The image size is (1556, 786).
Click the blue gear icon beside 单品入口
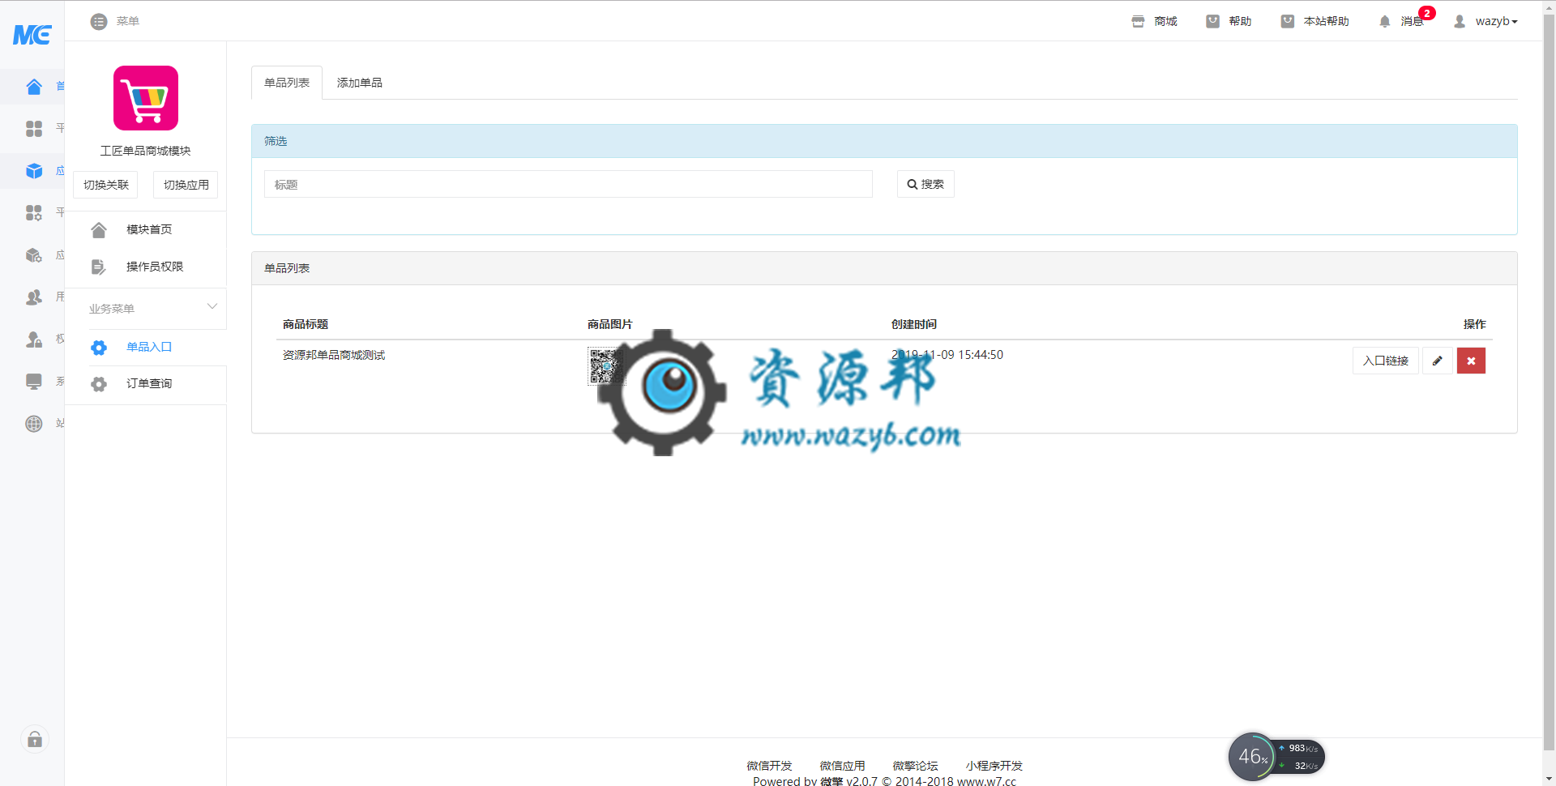pyautogui.click(x=99, y=348)
